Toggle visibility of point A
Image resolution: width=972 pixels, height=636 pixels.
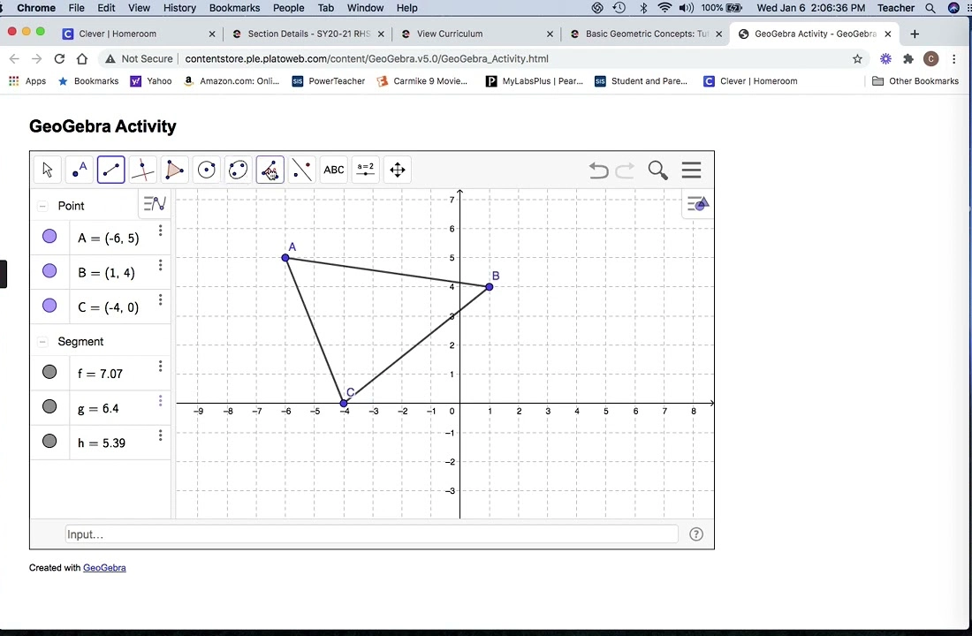coord(49,236)
